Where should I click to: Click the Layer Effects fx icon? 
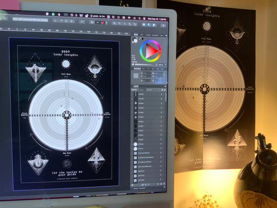click(x=148, y=185)
